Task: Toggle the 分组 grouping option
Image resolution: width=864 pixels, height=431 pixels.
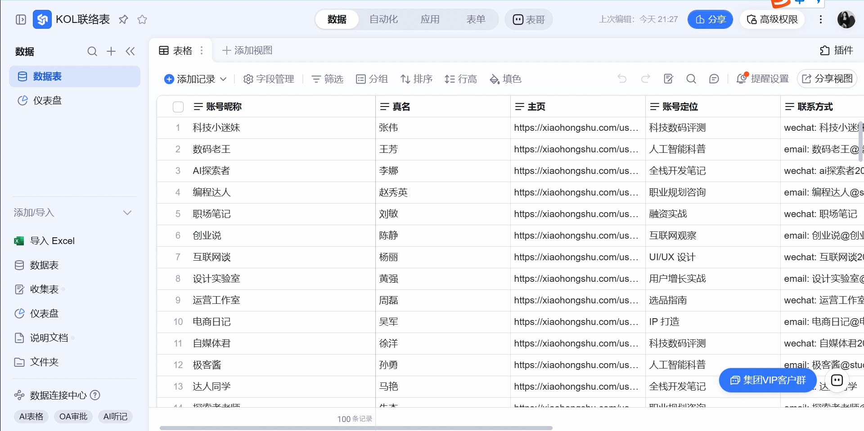Action: click(x=372, y=79)
